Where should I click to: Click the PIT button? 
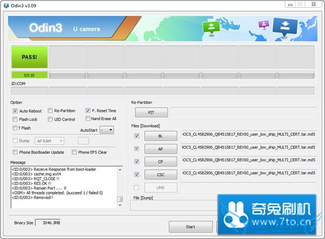point(151,113)
